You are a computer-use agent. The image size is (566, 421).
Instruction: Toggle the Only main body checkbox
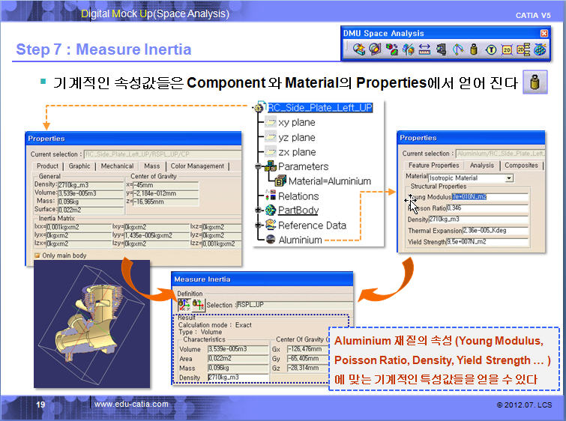(x=38, y=255)
